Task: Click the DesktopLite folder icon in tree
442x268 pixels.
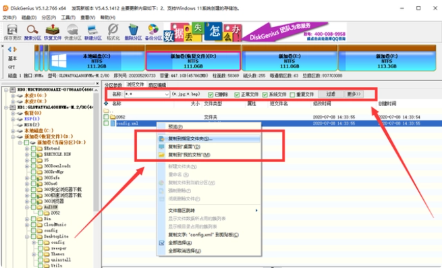Action: click(40, 236)
